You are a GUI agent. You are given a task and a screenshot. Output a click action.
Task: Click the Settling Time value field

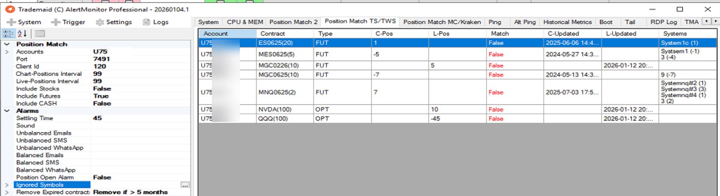pyautogui.click(x=140, y=118)
